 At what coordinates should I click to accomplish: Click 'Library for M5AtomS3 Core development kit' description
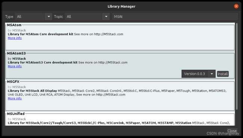(x=43, y=62)
